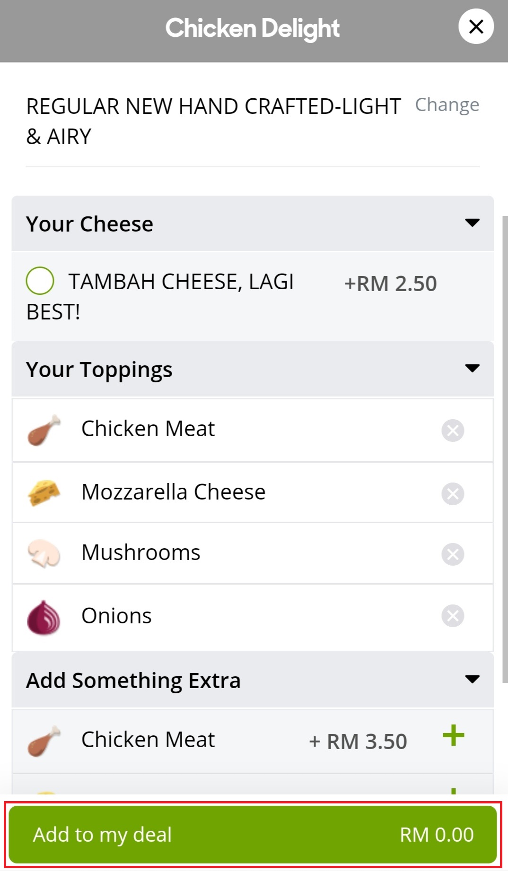Screen dimensions: 508x871
Task: Remove Mushrooms from toppings
Action: 453,554
